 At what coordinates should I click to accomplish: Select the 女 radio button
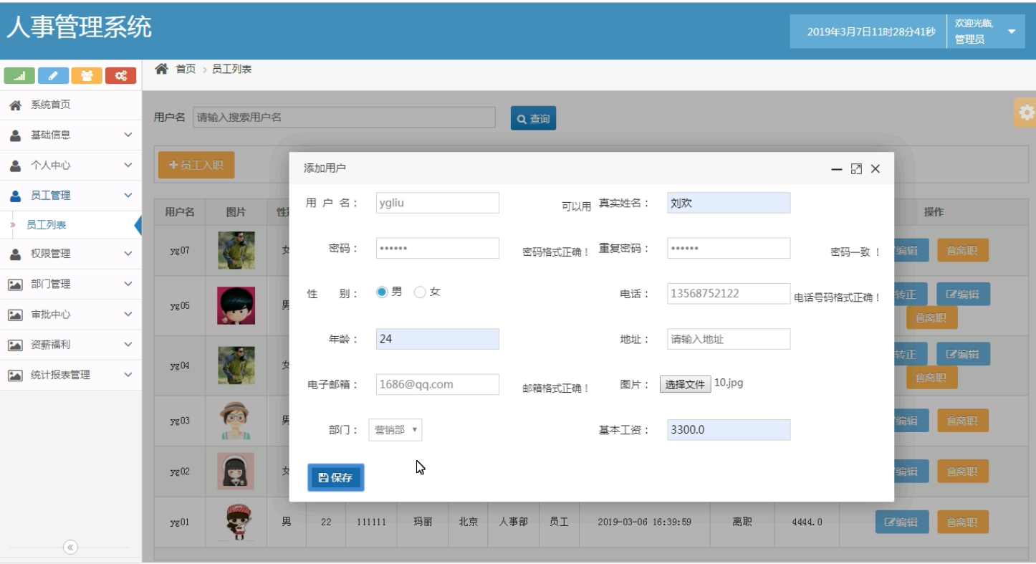tap(420, 292)
